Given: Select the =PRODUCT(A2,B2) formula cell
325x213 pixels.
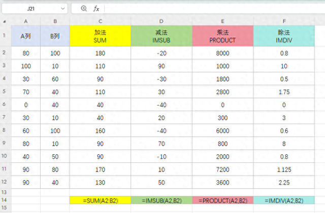Looking at the screenshot, I should tap(222, 200).
